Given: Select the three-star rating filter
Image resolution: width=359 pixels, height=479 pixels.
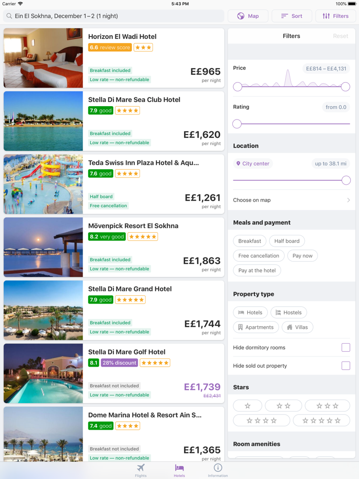Looking at the screenshot, I should pos(327,405).
